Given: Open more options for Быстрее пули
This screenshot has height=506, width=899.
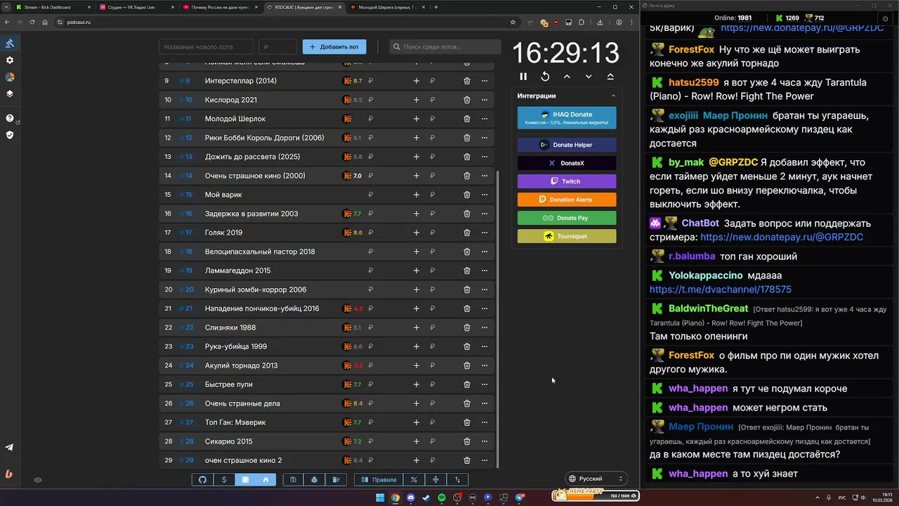Looking at the screenshot, I should pyautogui.click(x=485, y=384).
